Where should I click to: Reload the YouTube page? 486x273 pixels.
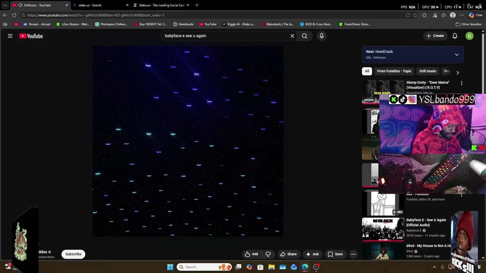14,15
